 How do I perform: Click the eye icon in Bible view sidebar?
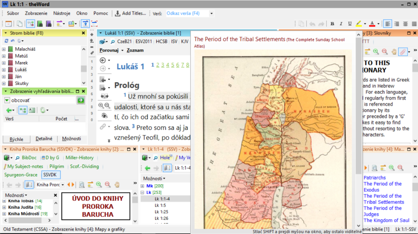[x=104, y=116]
